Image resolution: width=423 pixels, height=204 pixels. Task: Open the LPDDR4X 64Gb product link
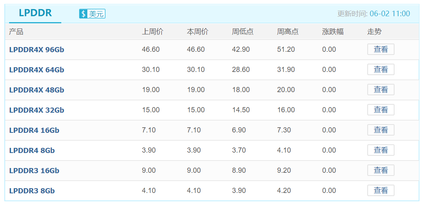click(x=36, y=70)
